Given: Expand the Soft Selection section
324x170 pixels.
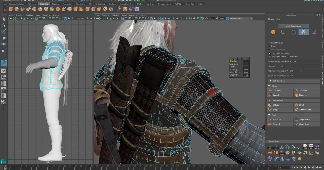Looking at the screenshot, I should pos(278,81).
